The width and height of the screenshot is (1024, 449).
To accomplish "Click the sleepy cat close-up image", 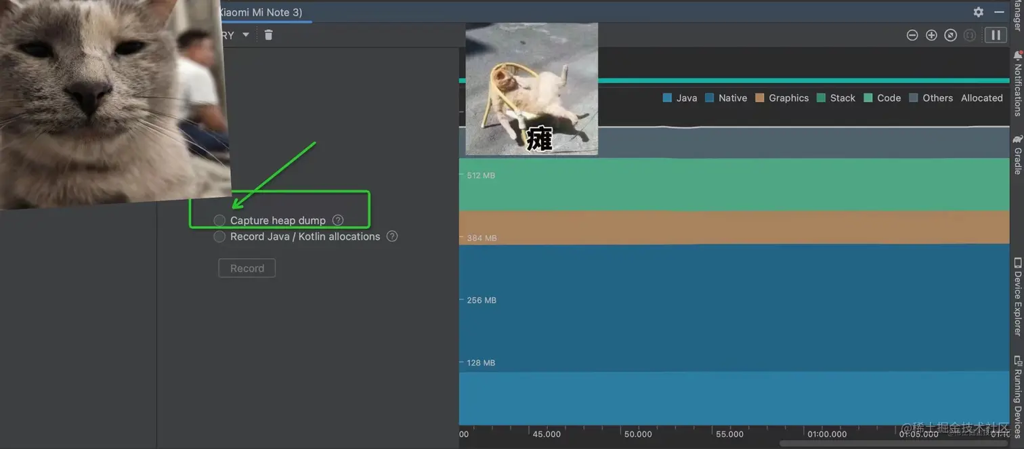I will [115, 102].
